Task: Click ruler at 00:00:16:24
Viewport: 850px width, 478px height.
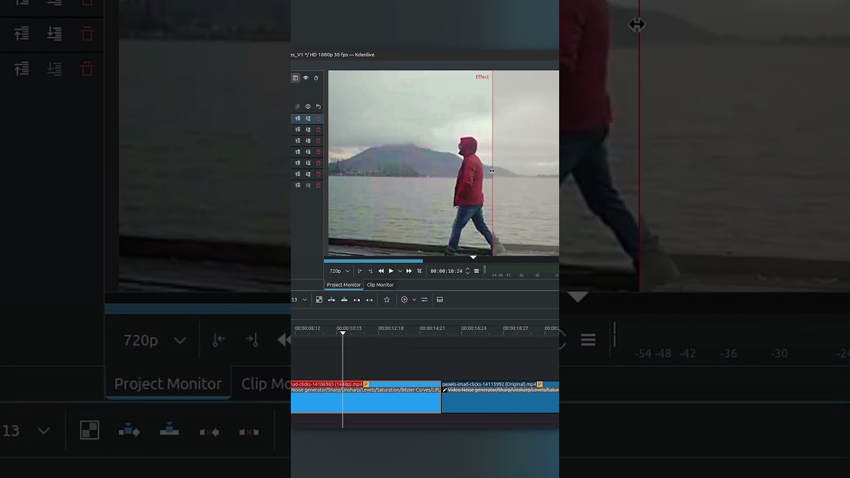Action: coord(474,328)
